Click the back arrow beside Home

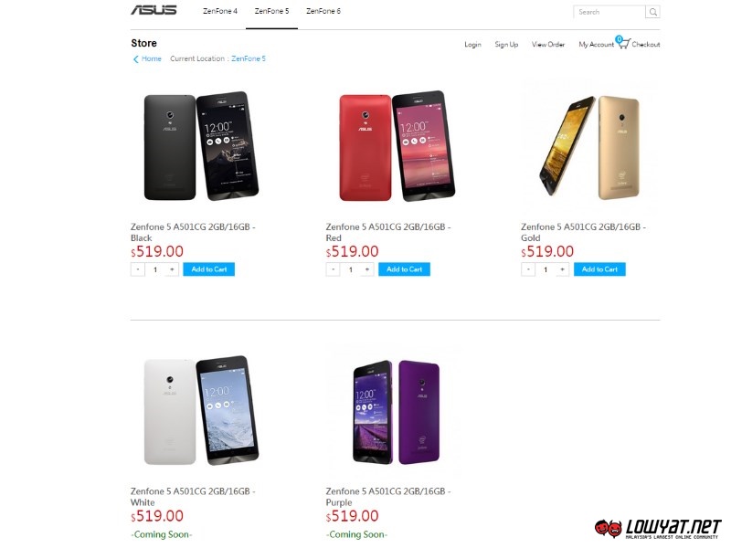coord(135,59)
